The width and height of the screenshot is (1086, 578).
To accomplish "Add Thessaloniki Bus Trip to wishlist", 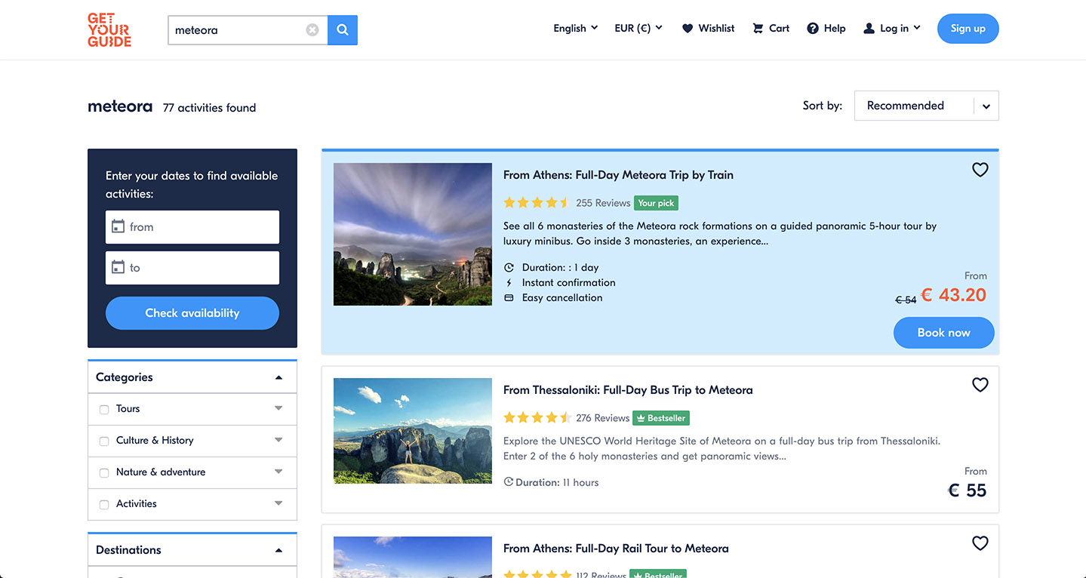I will pyautogui.click(x=980, y=385).
